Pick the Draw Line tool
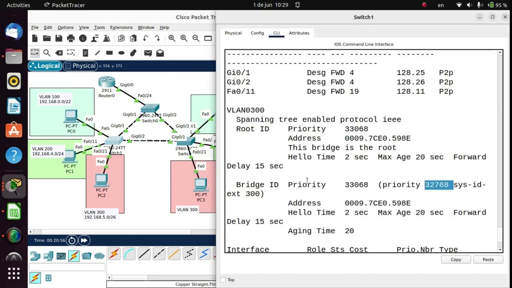Screen dimensions: 512x288 coord(97,53)
